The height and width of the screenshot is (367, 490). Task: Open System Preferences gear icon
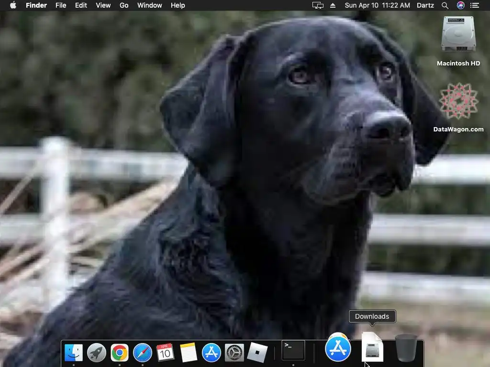[234, 353]
